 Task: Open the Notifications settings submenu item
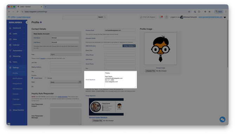coord(18,78)
